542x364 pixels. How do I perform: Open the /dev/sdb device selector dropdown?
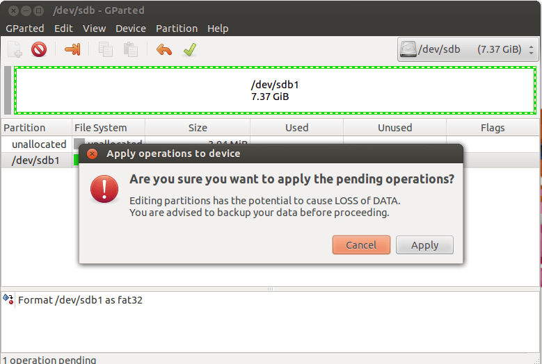[468, 49]
